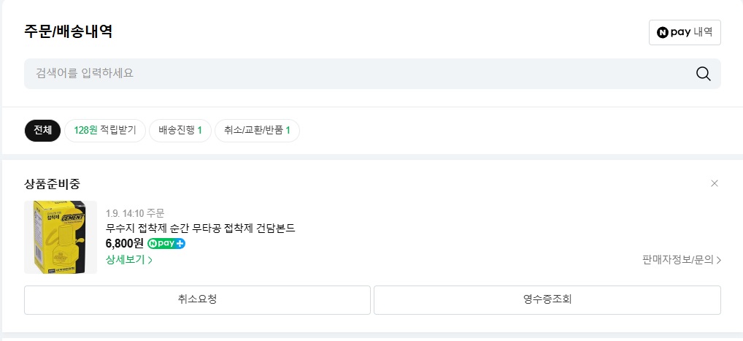743x341 pixels.
Task: Open the yellow cement adhesive product thumbnail
Action: click(61, 237)
